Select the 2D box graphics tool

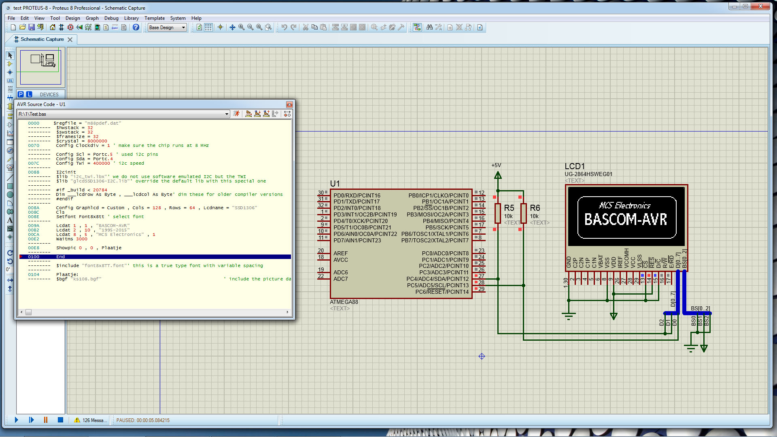tap(10, 186)
